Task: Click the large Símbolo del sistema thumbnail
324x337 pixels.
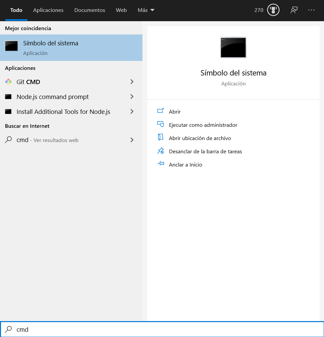Action: [x=233, y=48]
